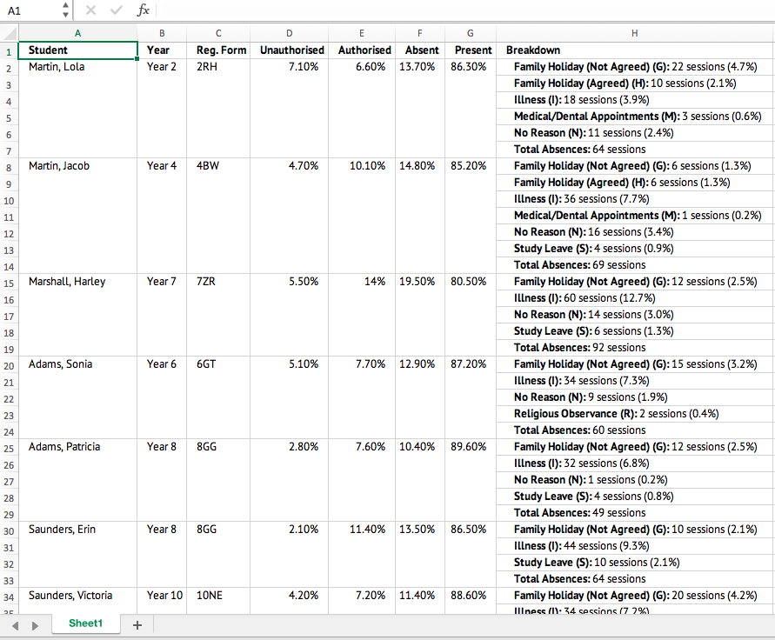This screenshot has height=640, width=775.
Task: Click the Enter checkmark icon in formula bar
Action: (x=116, y=11)
